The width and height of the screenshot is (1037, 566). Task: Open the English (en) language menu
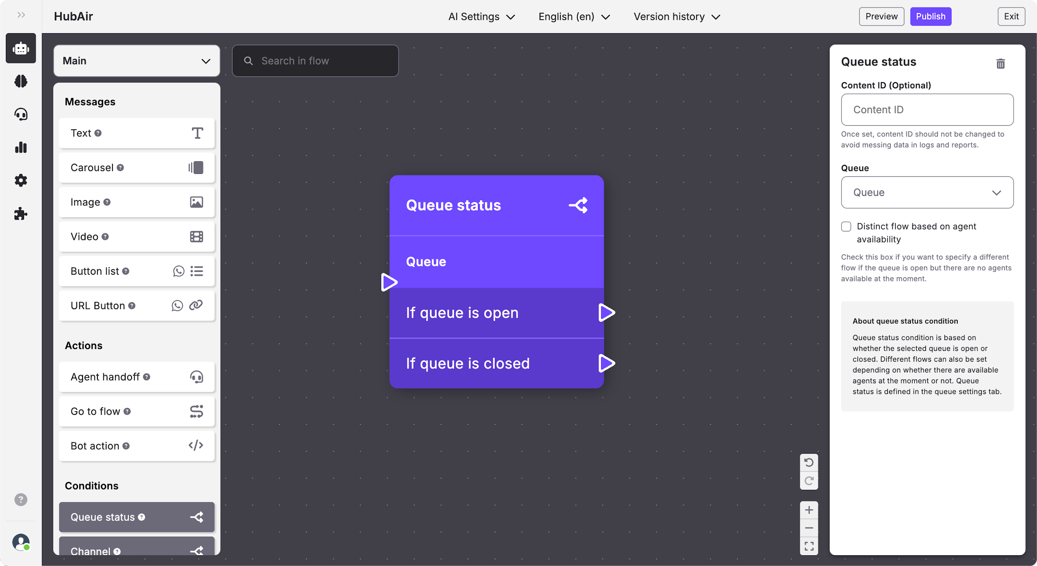pyautogui.click(x=574, y=17)
